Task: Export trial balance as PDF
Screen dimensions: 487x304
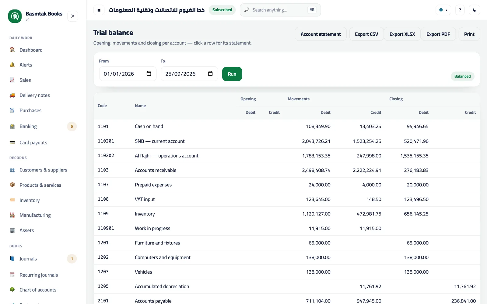Action: click(438, 34)
